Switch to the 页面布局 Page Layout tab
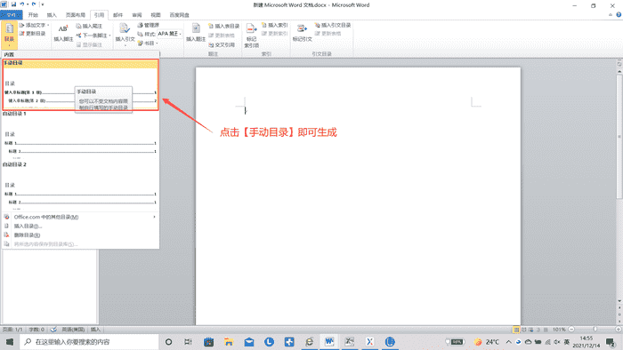This screenshot has width=623, height=350. click(76, 15)
